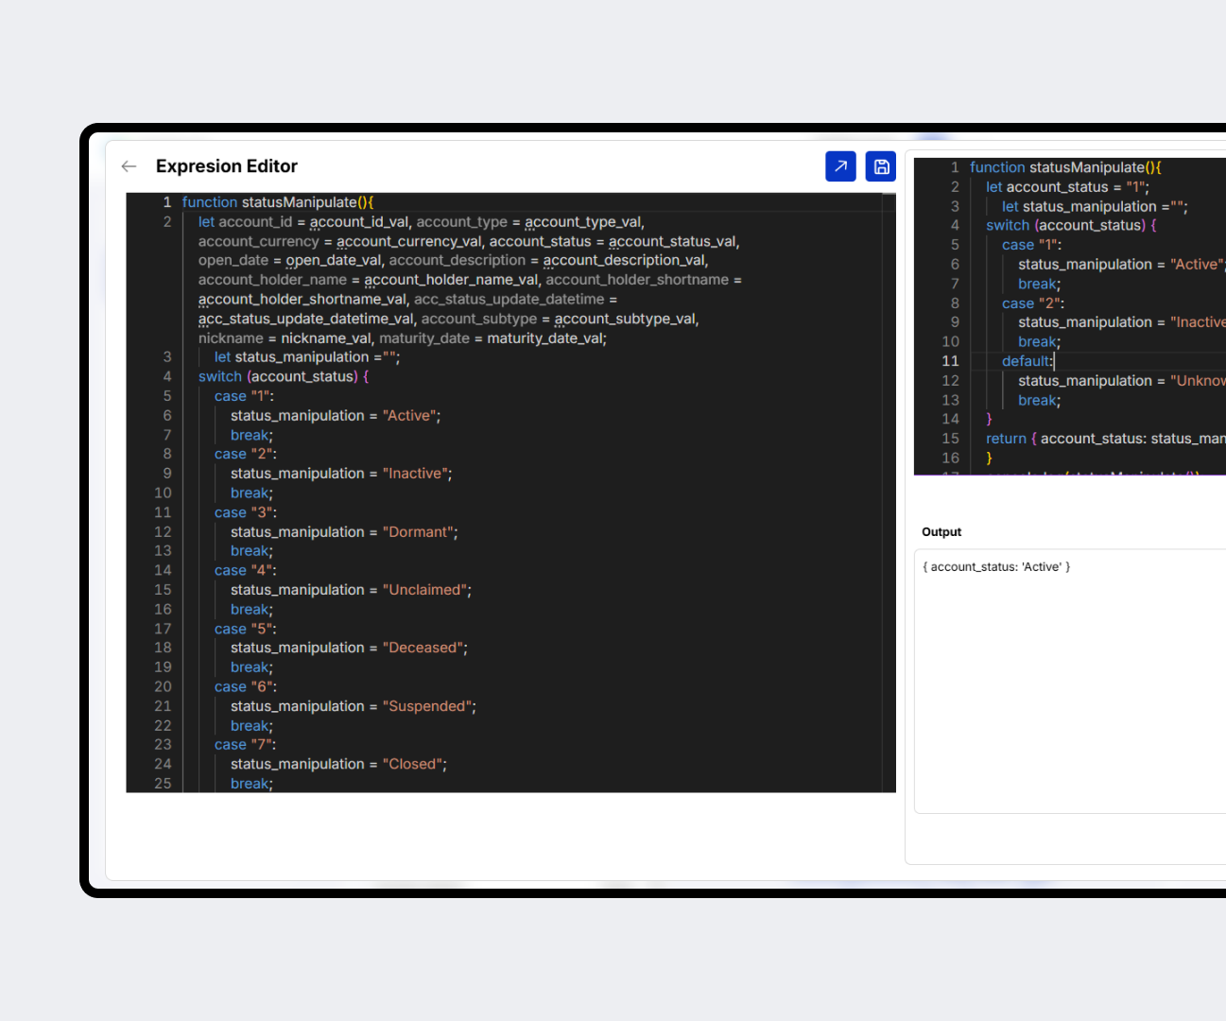Click the 'Expresion Editor' title
The height and width of the screenshot is (1021, 1226).
227,166
